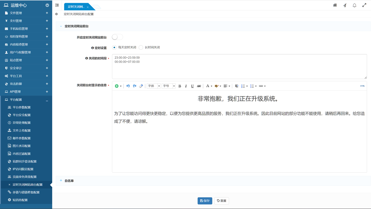This screenshot has width=371, height=209.
Task: Click the 保存 button
Action: [x=205, y=201]
